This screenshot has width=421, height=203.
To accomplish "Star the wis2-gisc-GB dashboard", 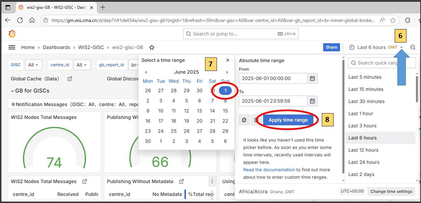I will coord(152,47).
